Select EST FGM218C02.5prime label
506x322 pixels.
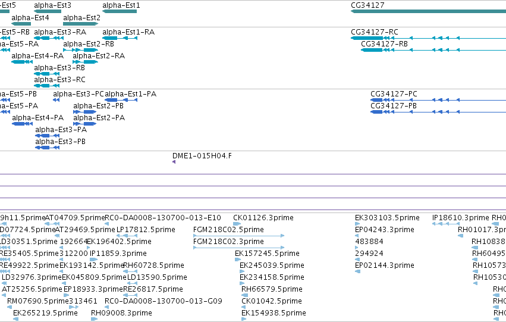[228, 230]
